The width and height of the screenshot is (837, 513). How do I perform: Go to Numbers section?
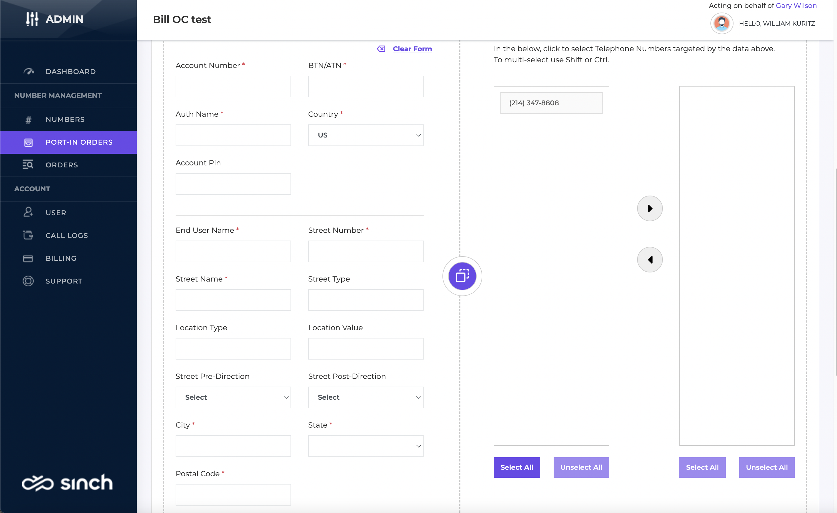(65, 120)
